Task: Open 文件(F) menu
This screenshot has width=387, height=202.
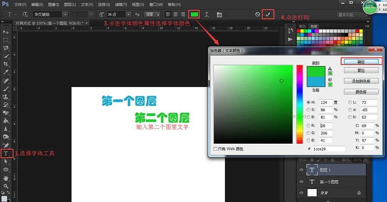Action: point(20,4)
